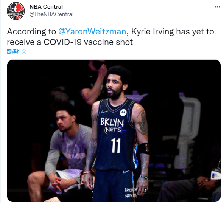Click the black armband on player's arm
Viewport: 221px width, 203px height.
[x=144, y=149]
